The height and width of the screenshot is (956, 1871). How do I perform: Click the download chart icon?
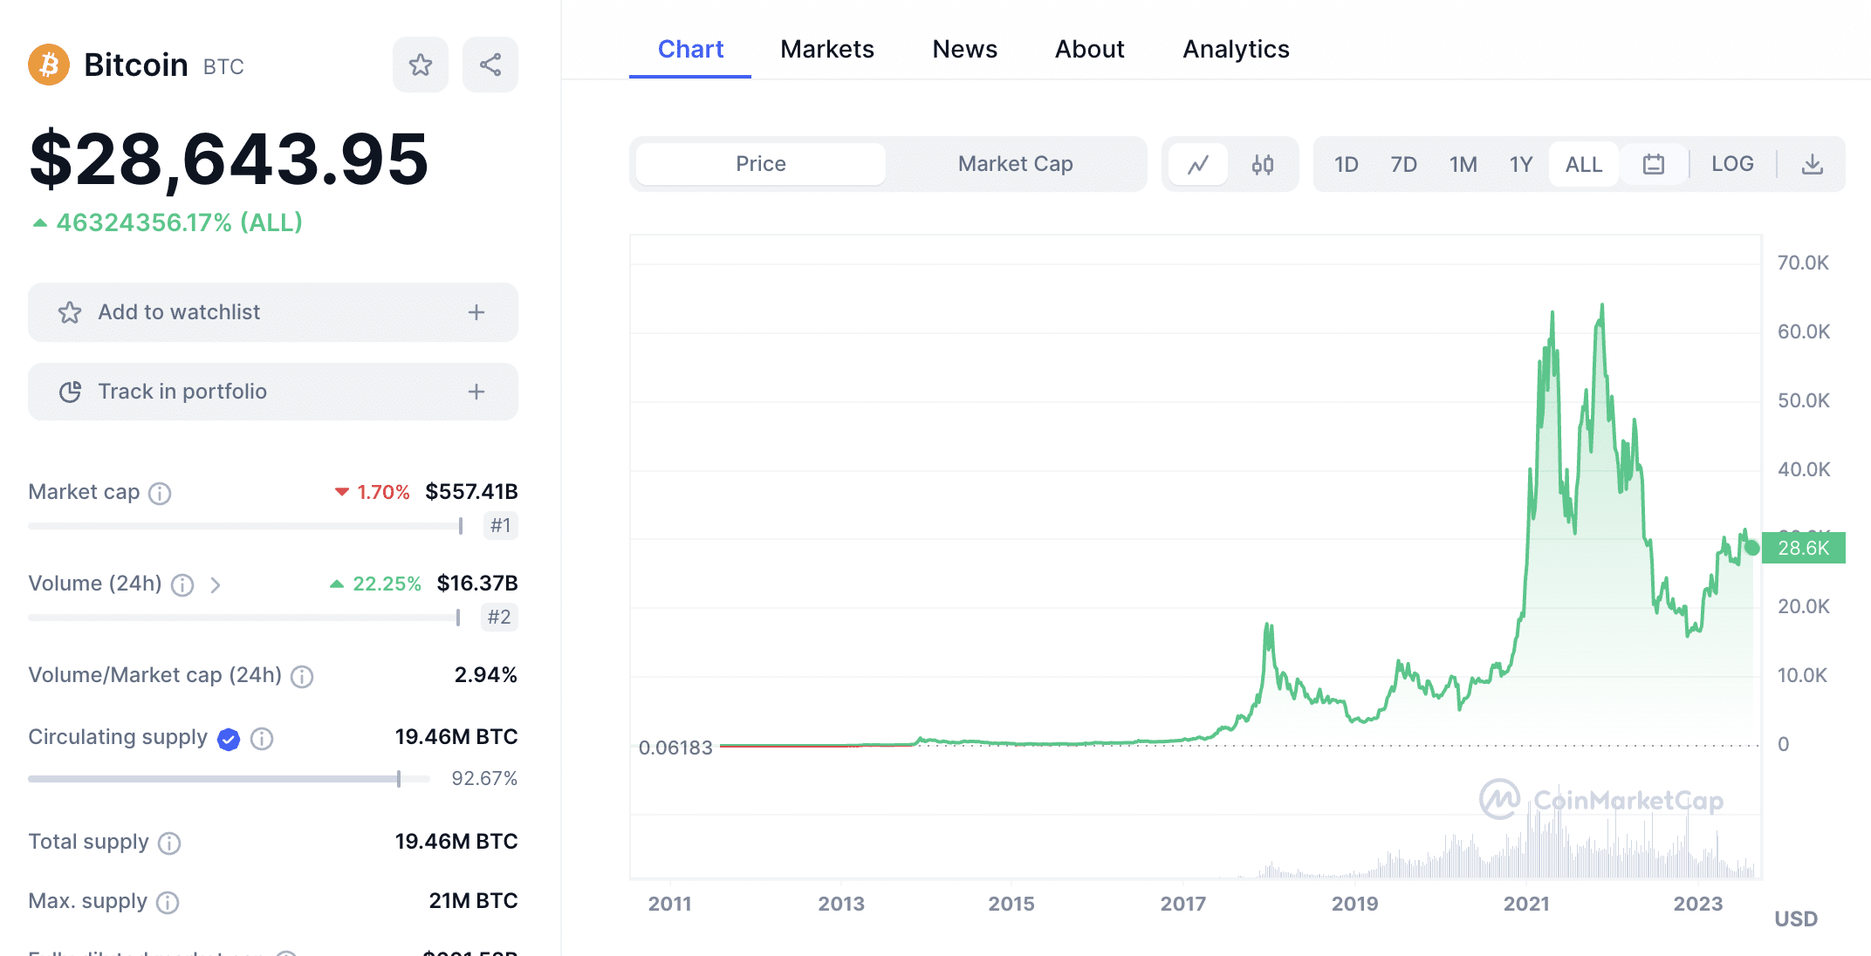(1813, 164)
